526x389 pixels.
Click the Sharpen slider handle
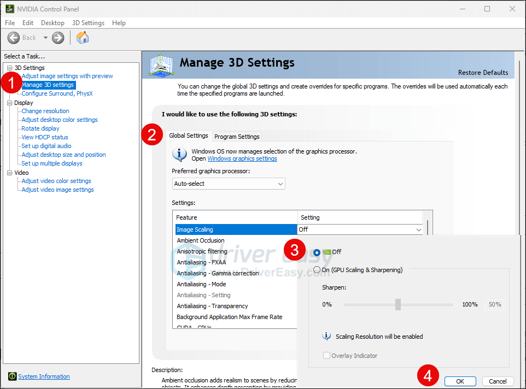pos(398,304)
